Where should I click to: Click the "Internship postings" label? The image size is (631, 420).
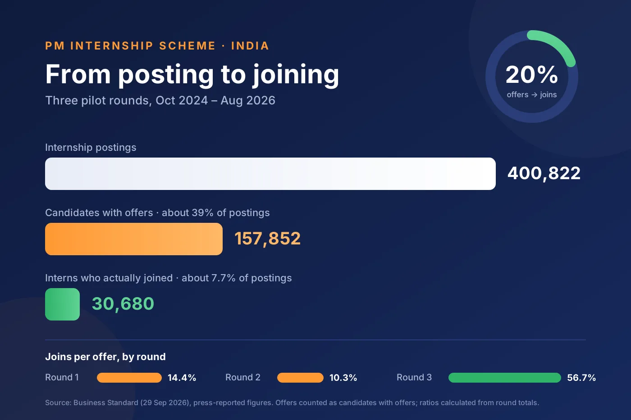coord(91,148)
